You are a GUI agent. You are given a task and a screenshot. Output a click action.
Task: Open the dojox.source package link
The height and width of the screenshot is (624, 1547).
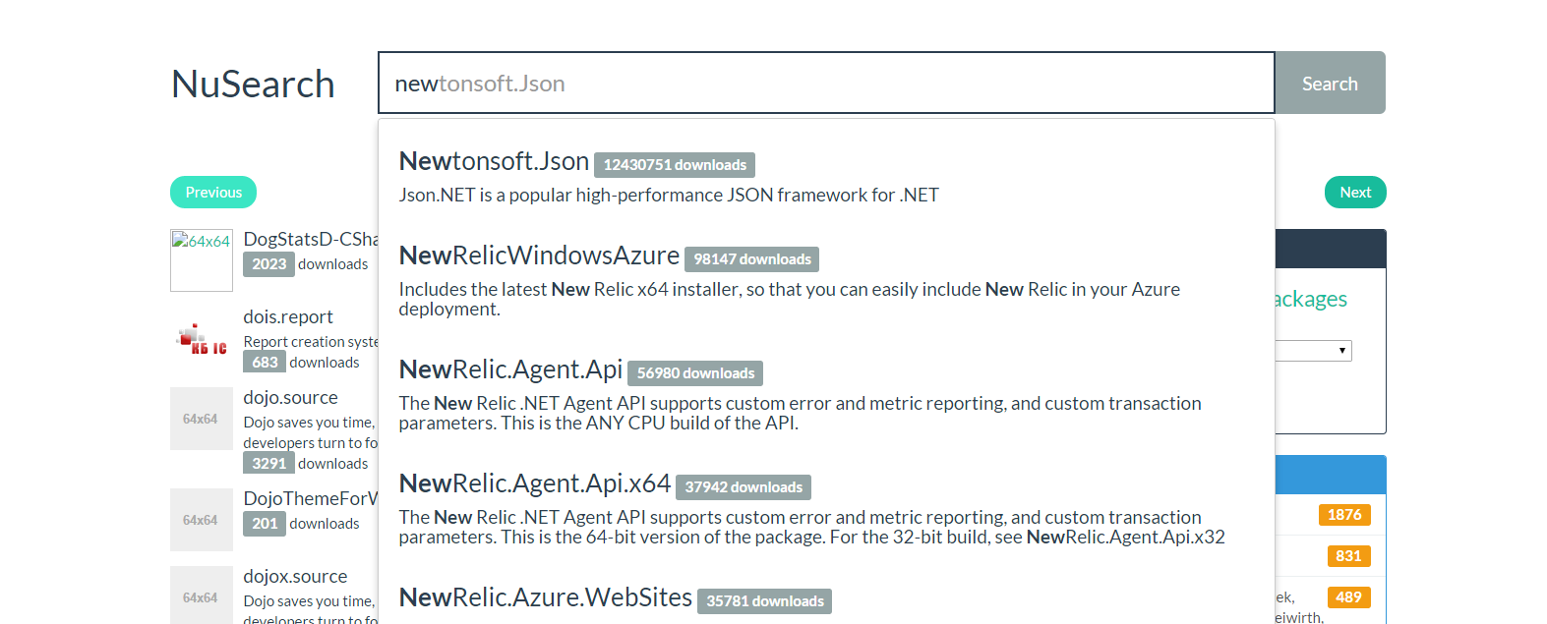[295, 577]
